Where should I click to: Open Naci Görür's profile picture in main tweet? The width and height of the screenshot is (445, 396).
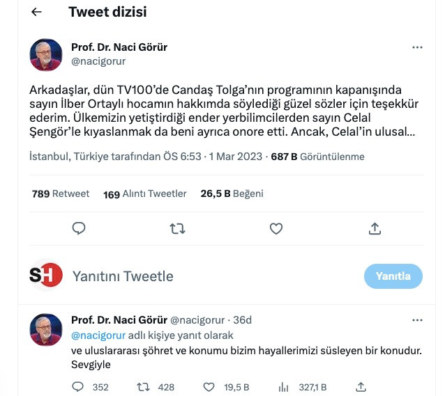click(x=46, y=55)
